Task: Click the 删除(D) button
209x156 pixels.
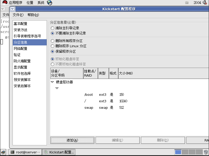Action: pos(163,140)
